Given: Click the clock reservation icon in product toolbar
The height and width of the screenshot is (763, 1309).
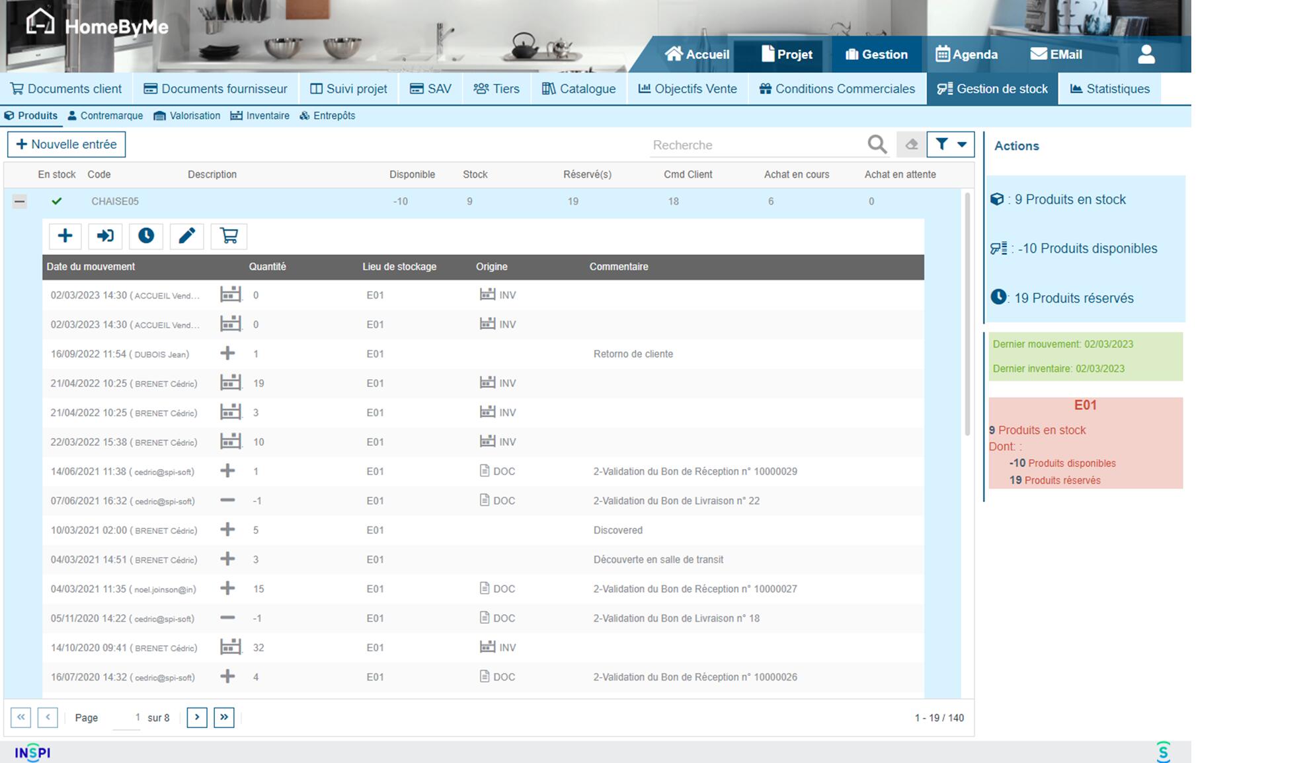Looking at the screenshot, I should pos(146,236).
